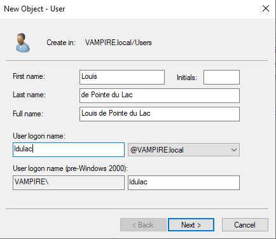Viewport: 276px width, 239px height.
Task: Click the greyed-out Back button
Action: pos(143,225)
